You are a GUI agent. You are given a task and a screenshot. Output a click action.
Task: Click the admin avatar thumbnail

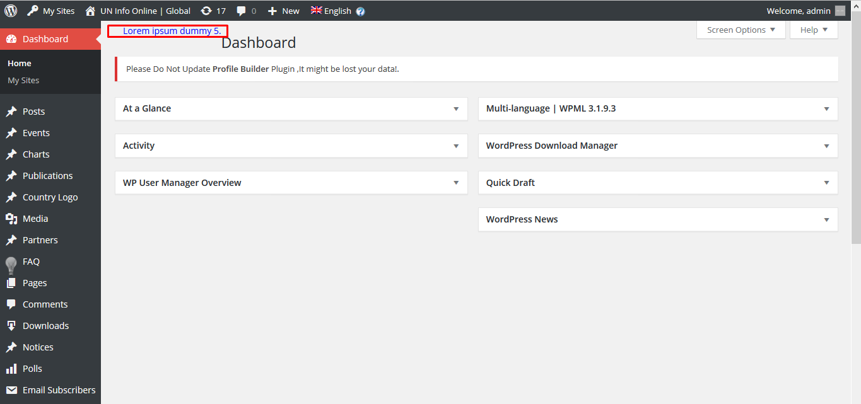tap(840, 11)
